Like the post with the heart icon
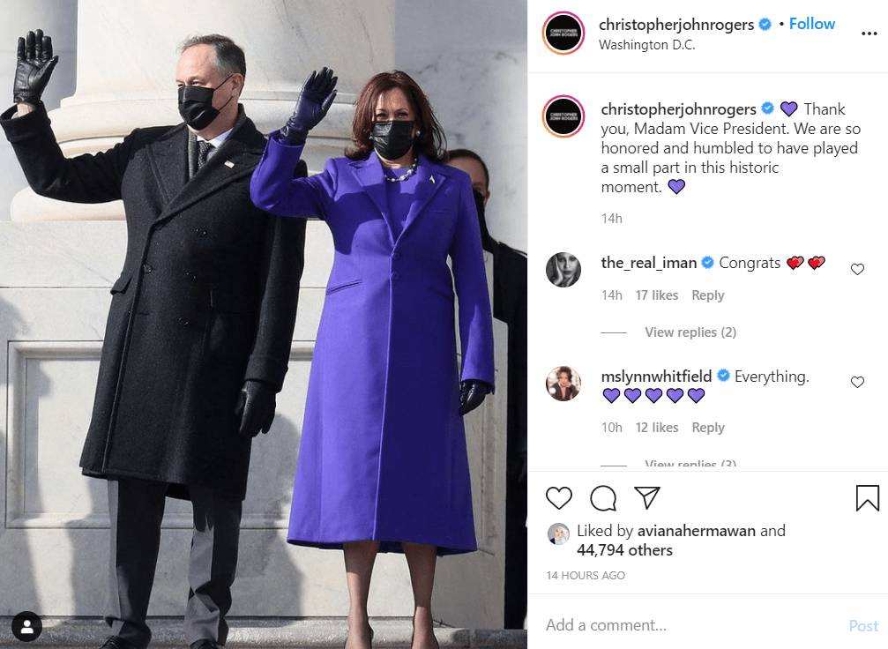 [559, 498]
